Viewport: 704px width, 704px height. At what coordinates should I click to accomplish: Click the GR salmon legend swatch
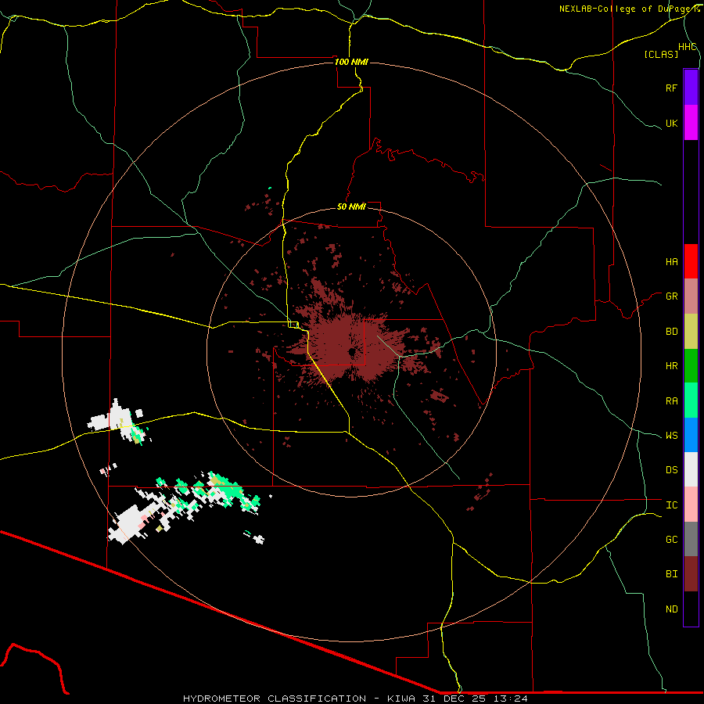coord(691,296)
